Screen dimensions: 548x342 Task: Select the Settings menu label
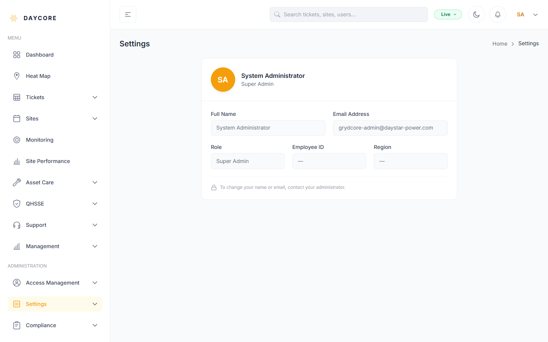(36, 304)
